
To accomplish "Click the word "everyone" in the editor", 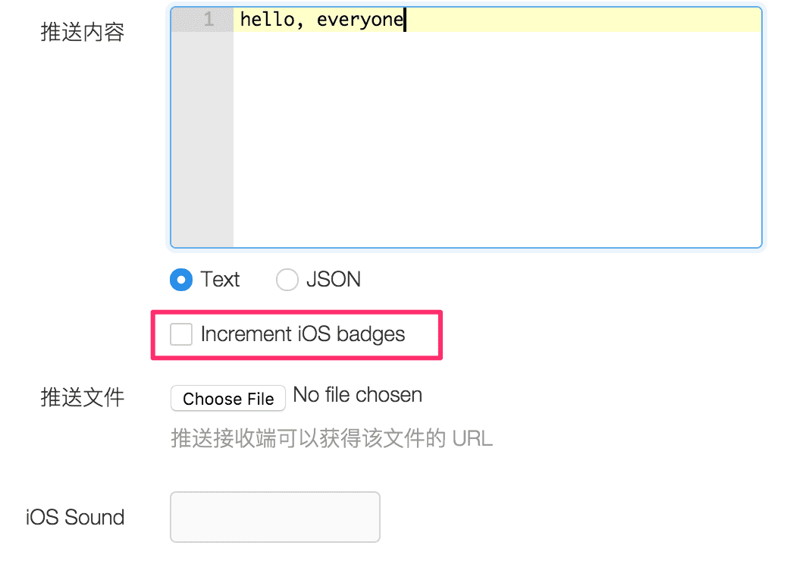I will coord(359,20).
